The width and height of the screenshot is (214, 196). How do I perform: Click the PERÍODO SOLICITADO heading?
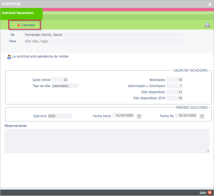pyautogui.click(x=192, y=107)
